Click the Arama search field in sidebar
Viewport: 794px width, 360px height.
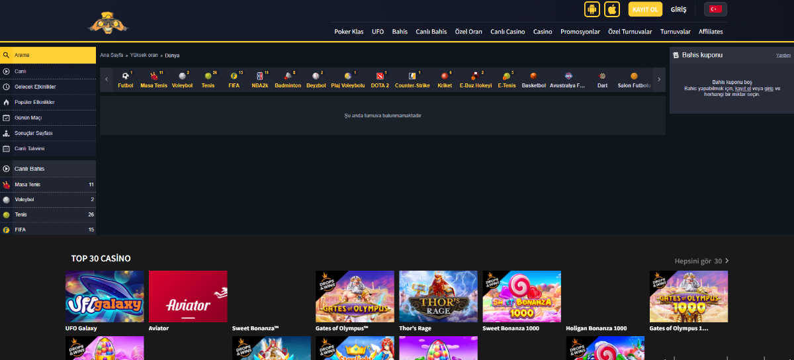click(x=48, y=55)
